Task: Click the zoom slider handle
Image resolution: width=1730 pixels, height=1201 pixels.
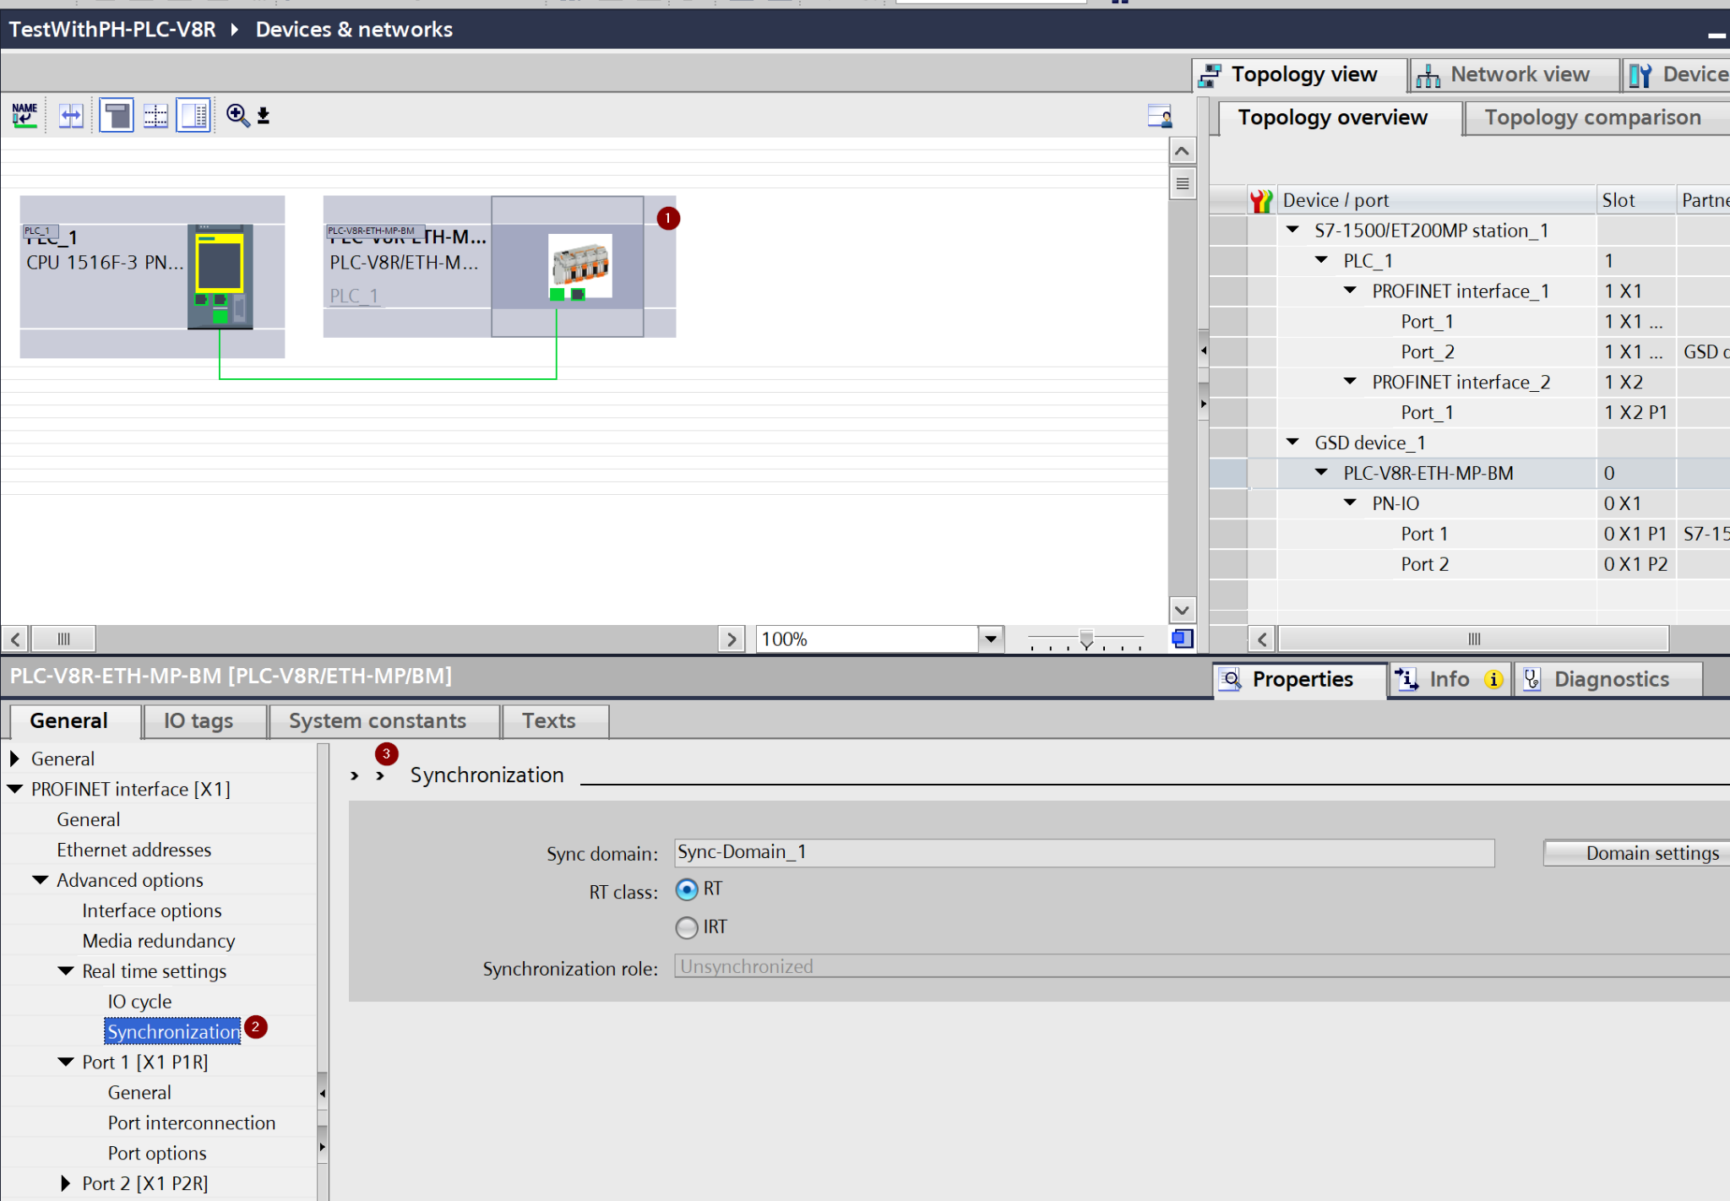Action: tap(1086, 639)
